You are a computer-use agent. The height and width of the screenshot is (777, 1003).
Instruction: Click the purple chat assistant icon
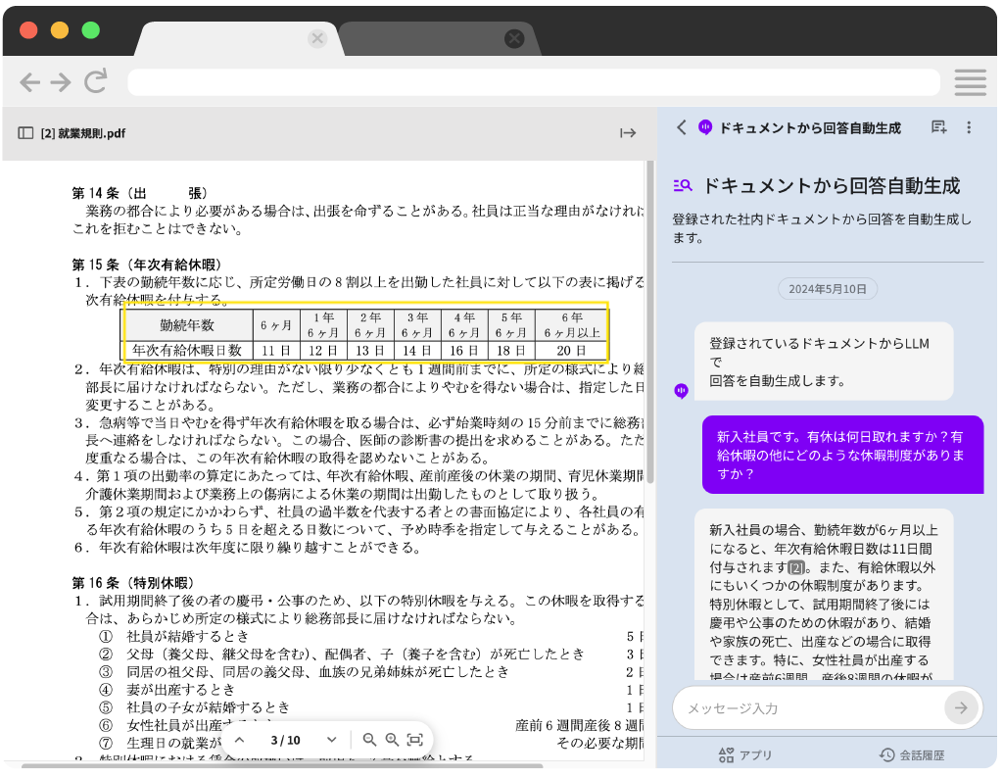705,128
